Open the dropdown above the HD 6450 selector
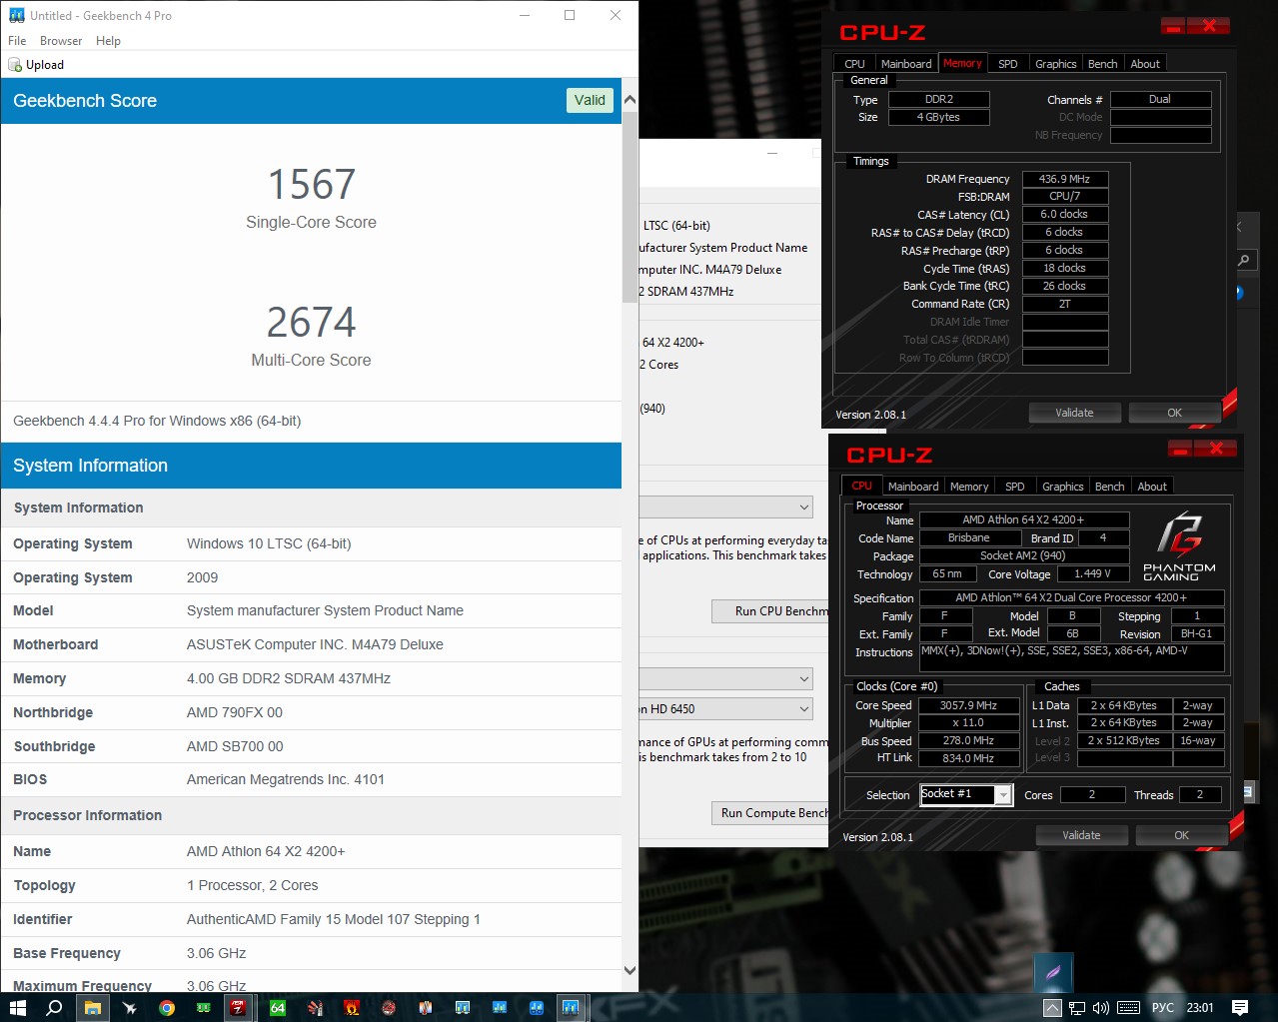This screenshot has width=1278, height=1022. tap(726, 679)
